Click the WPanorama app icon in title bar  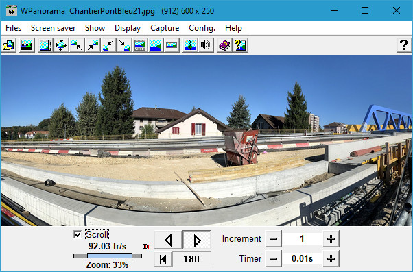[12, 11]
